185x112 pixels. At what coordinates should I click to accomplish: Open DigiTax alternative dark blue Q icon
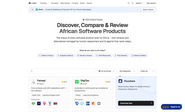pyautogui.click(x=88, y=103)
